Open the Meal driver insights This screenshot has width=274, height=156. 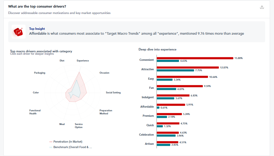(x=62, y=124)
